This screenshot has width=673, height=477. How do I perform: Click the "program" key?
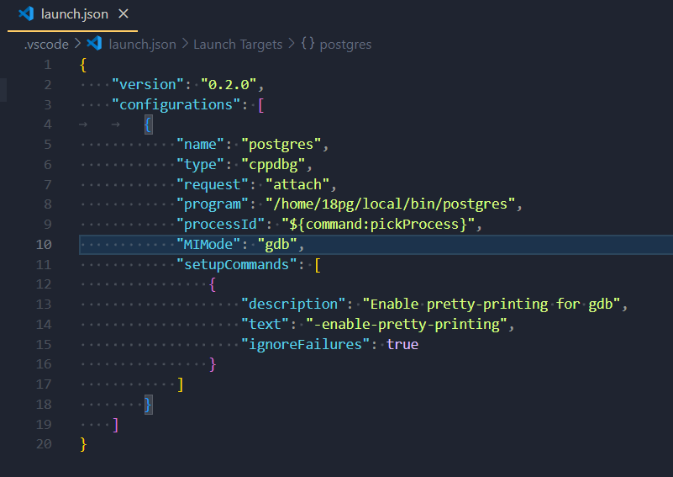click(x=212, y=204)
